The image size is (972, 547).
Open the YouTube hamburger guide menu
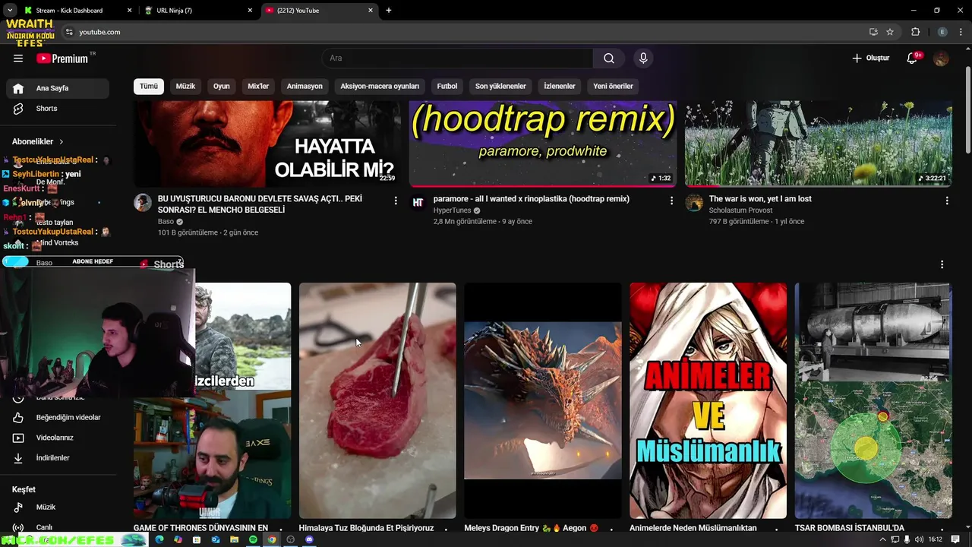[x=18, y=58]
